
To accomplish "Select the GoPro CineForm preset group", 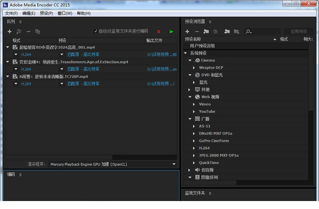I will (214, 141).
